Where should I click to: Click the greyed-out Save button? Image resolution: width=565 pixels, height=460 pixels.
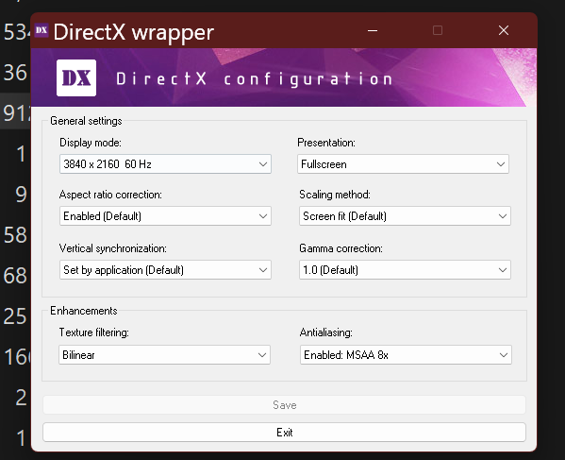click(x=284, y=405)
